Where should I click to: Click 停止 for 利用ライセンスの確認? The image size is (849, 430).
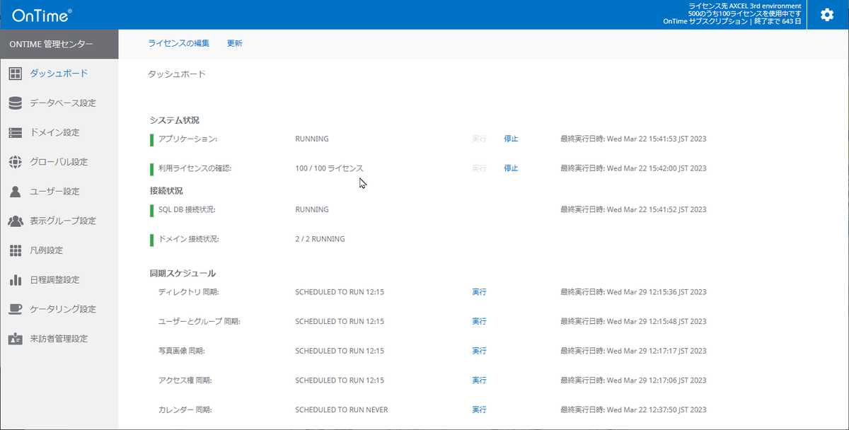point(511,168)
